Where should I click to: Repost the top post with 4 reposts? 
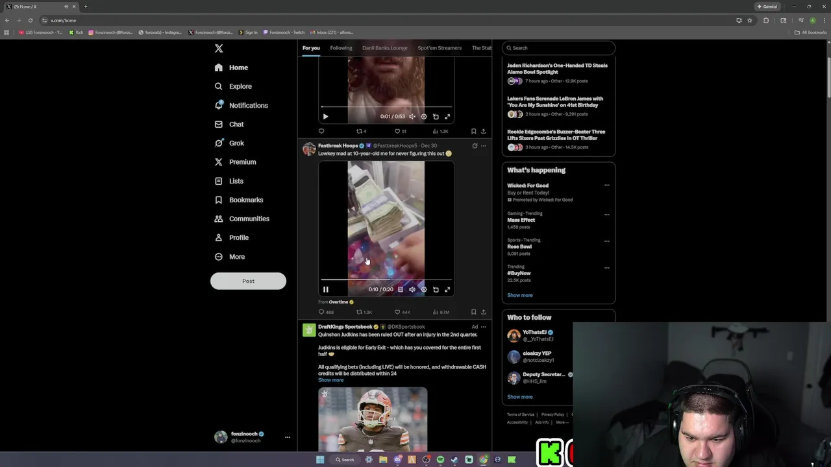pos(359,131)
